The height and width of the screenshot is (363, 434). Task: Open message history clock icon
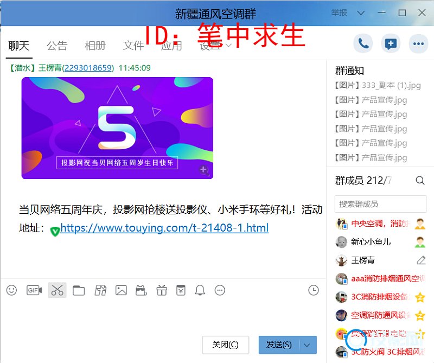point(314,290)
